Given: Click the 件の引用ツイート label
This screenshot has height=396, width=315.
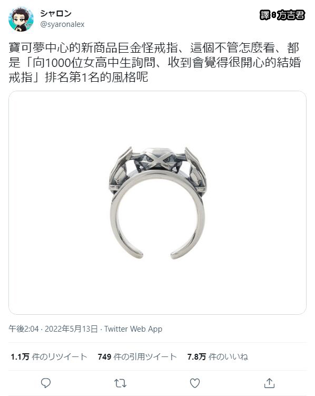Looking at the screenshot, I should (x=145, y=356).
